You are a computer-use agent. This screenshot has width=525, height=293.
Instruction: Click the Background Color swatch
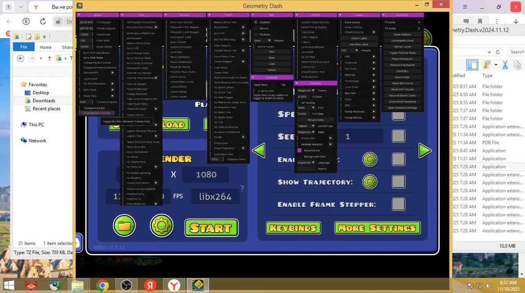[300, 156]
